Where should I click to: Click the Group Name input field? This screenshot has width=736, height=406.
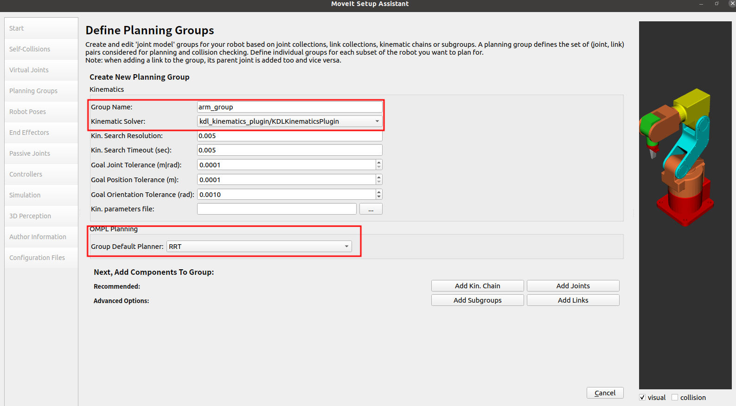click(x=290, y=107)
